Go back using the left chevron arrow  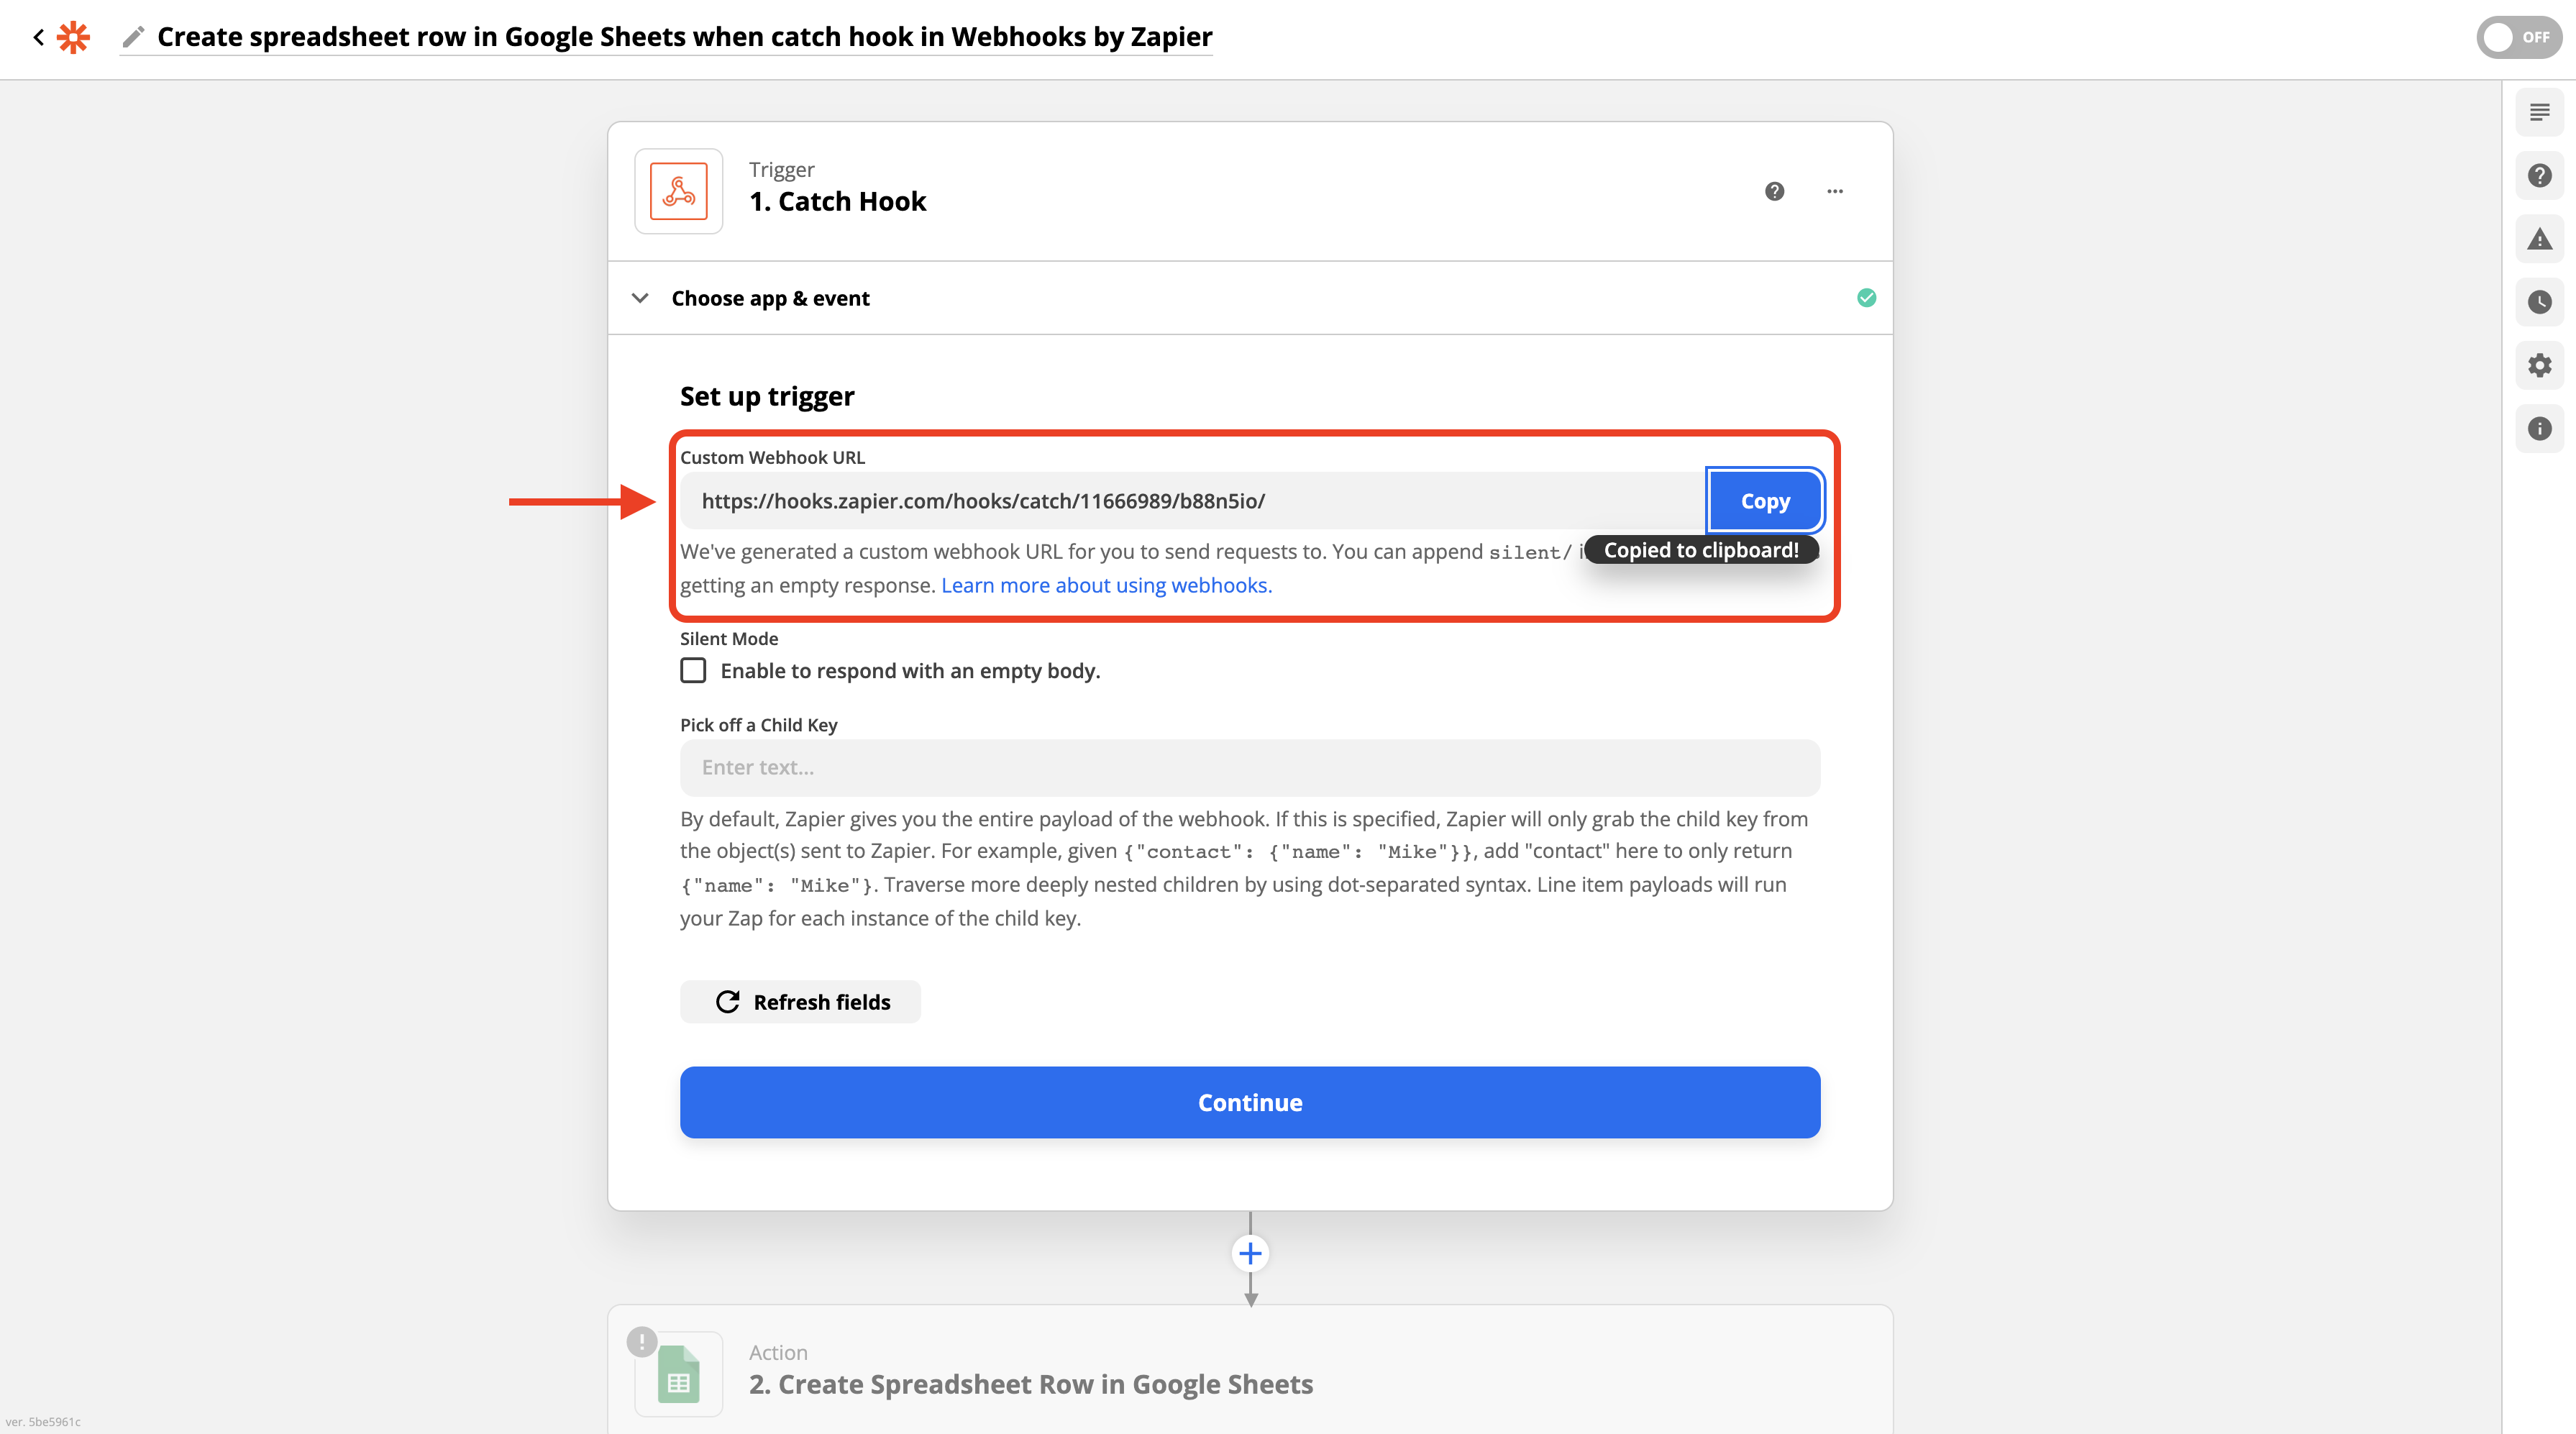point(38,37)
